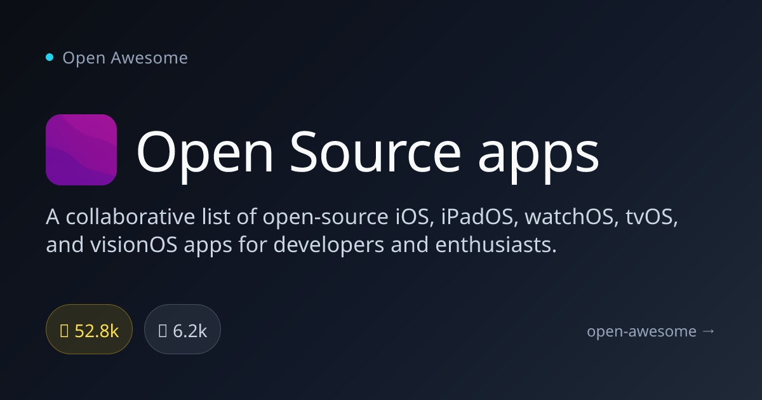Viewport: 762px width, 400px height.
Task: Open the open-awesome link
Action: click(x=651, y=331)
